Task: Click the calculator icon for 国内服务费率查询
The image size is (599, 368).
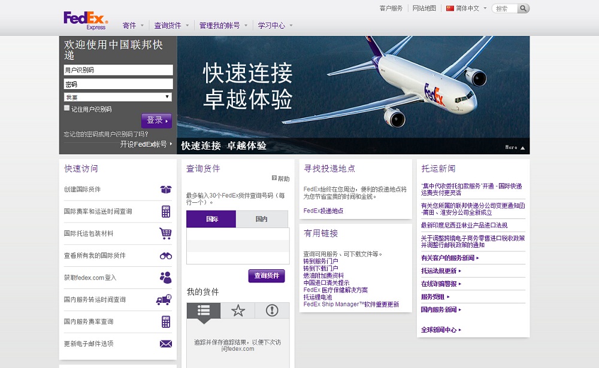Action: coord(166,322)
